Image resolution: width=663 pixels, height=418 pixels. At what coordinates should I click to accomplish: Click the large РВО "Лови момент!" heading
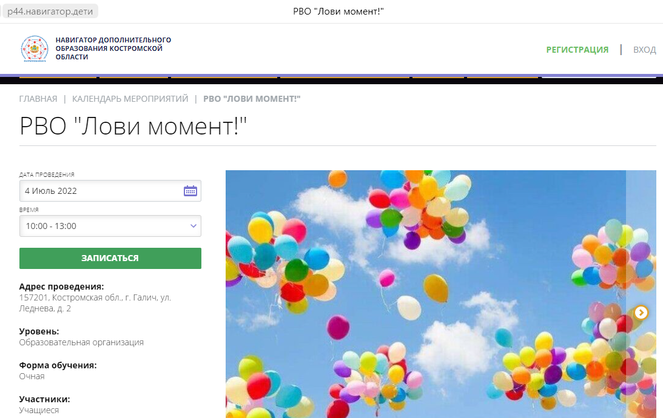coord(133,126)
